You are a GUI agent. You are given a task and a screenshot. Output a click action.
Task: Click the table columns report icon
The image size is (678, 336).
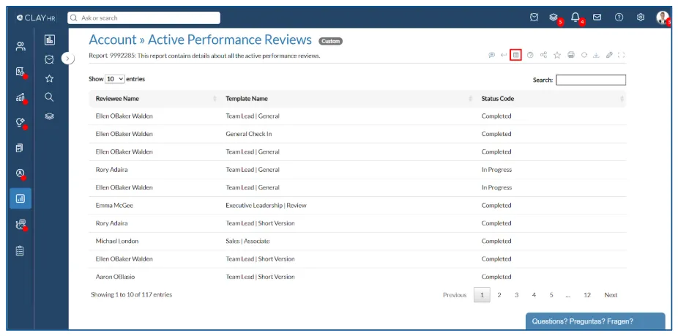click(x=515, y=55)
